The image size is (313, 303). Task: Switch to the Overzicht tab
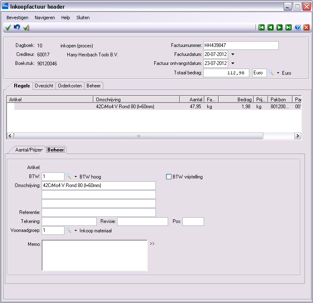tap(44, 86)
